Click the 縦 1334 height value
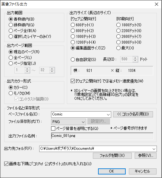 pos(132,71)
